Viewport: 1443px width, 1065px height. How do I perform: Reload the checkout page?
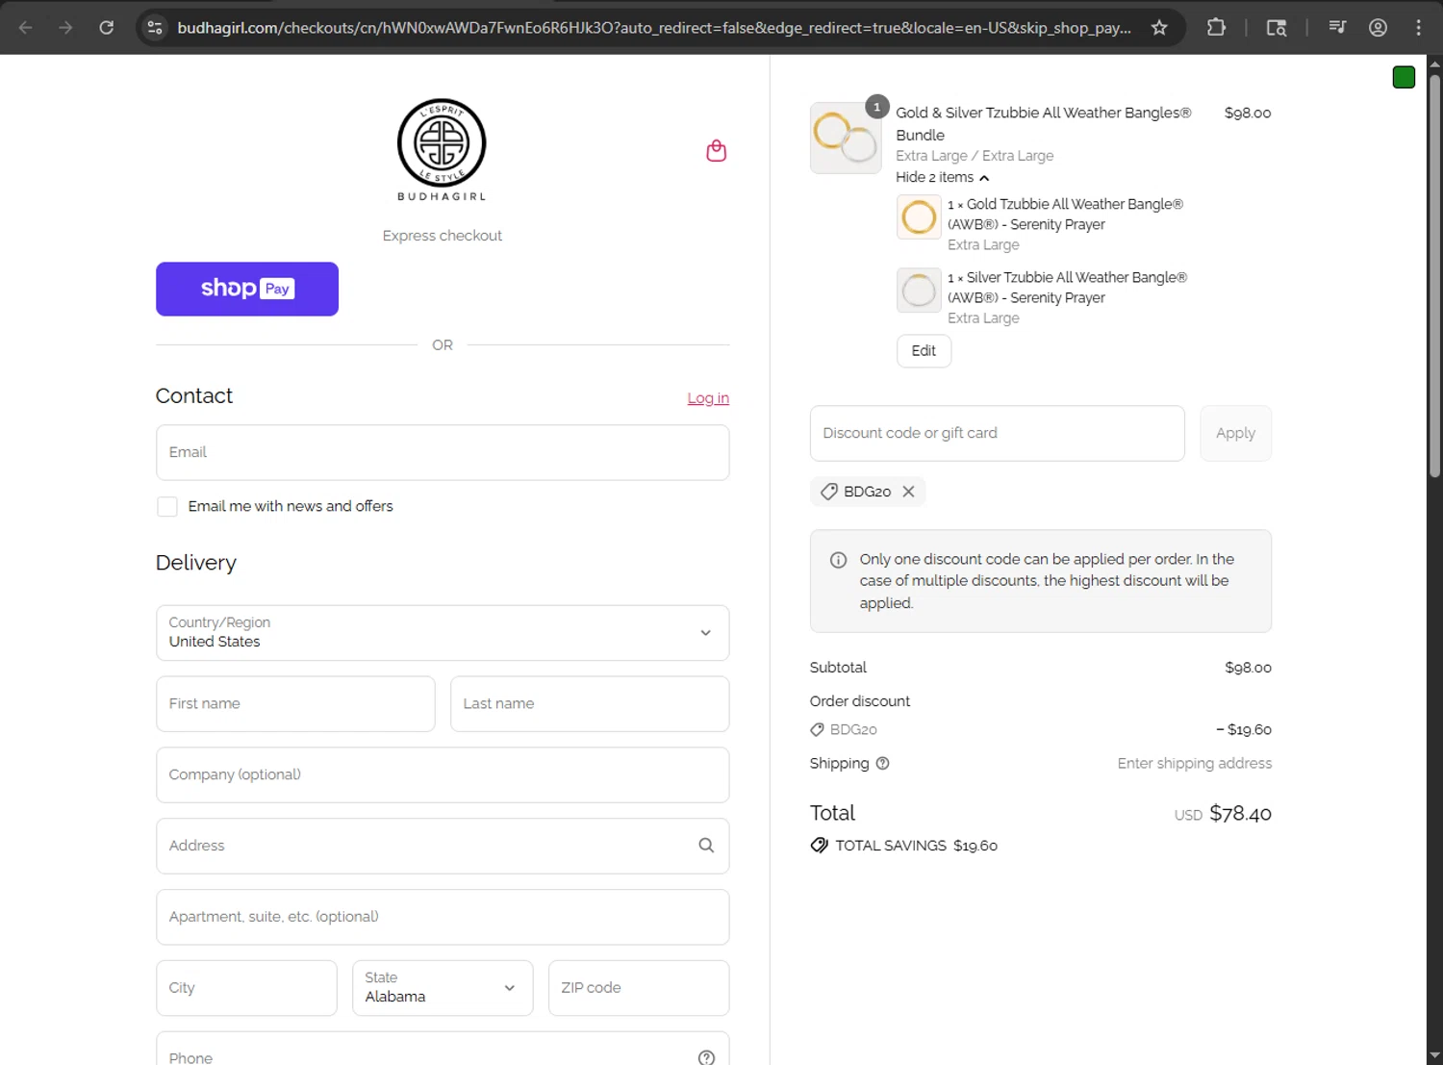tap(107, 27)
